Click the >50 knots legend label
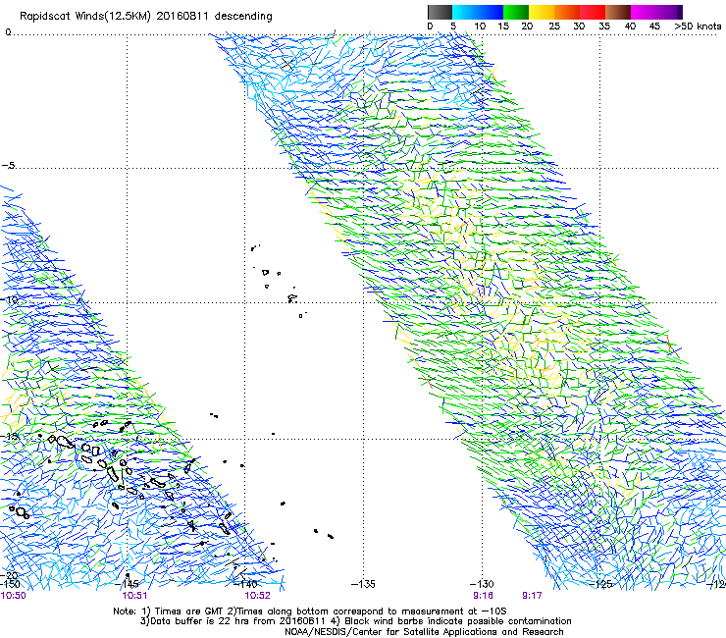Screen dimensions: 726x638 [x=698, y=27]
